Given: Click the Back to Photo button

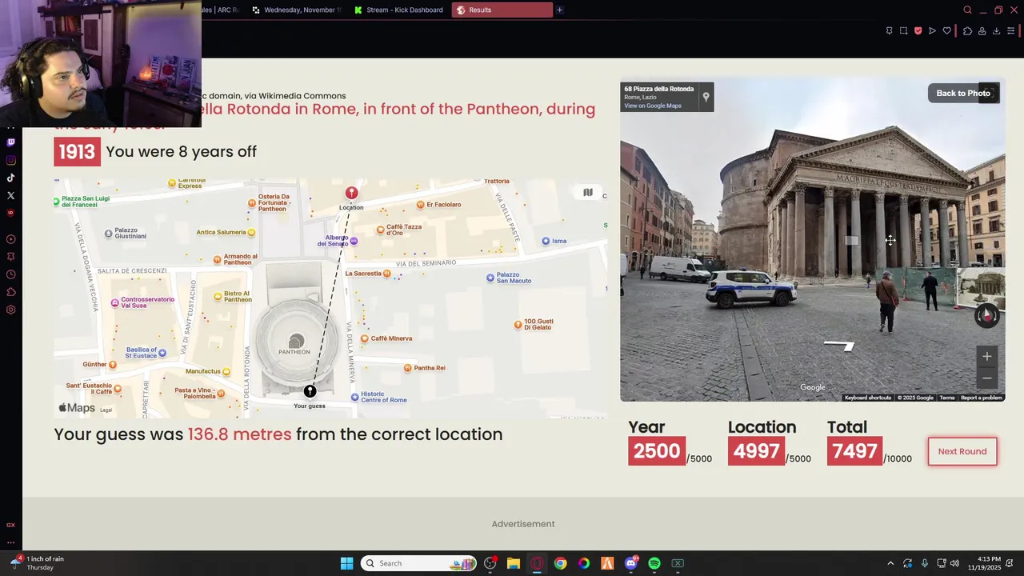Looking at the screenshot, I should (963, 93).
